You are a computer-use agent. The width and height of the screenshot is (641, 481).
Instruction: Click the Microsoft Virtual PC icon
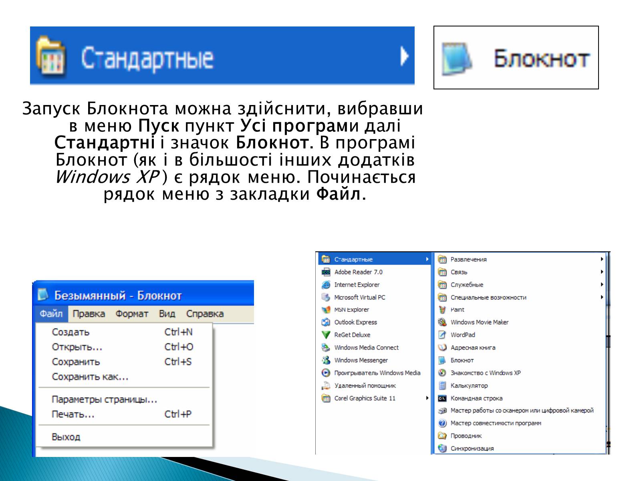[x=326, y=297]
